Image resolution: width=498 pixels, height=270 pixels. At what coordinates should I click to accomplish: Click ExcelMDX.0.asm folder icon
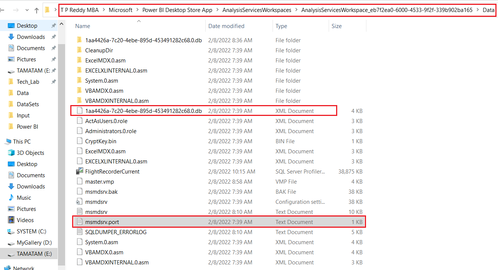click(x=79, y=60)
